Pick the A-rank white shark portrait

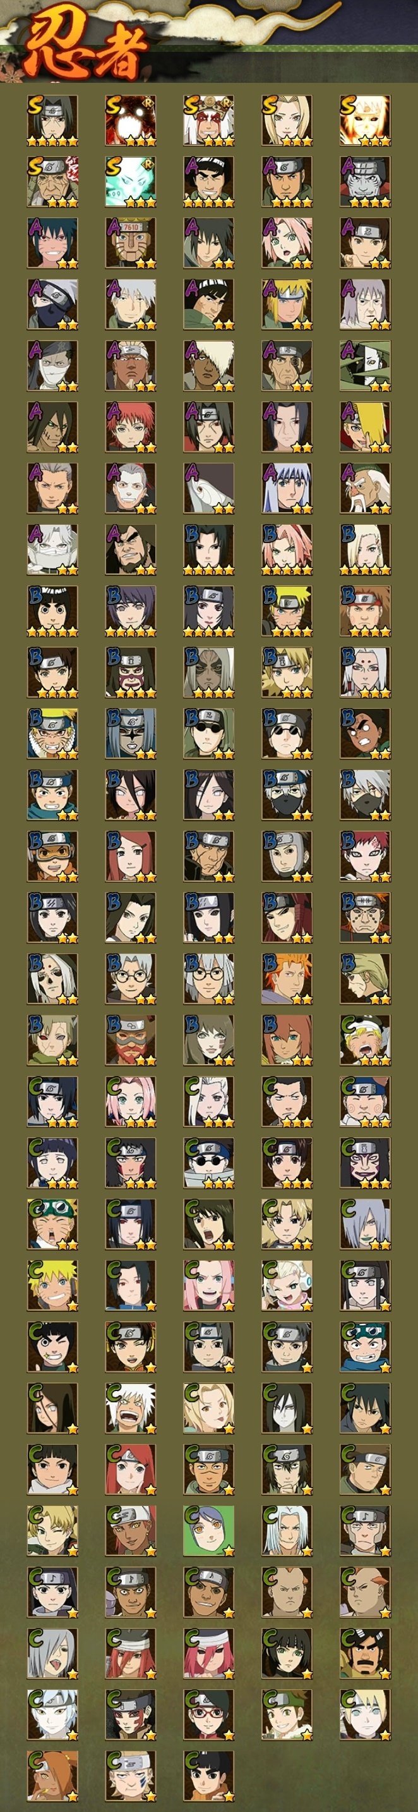[208, 488]
